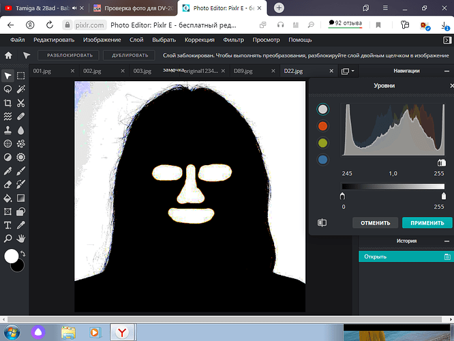Open the Помощь menu
This screenshot has height=341, width=454.
click(x=300, y=40)
